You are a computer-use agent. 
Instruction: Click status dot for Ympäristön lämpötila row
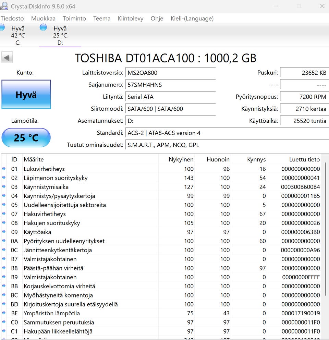tap(4, 313)
